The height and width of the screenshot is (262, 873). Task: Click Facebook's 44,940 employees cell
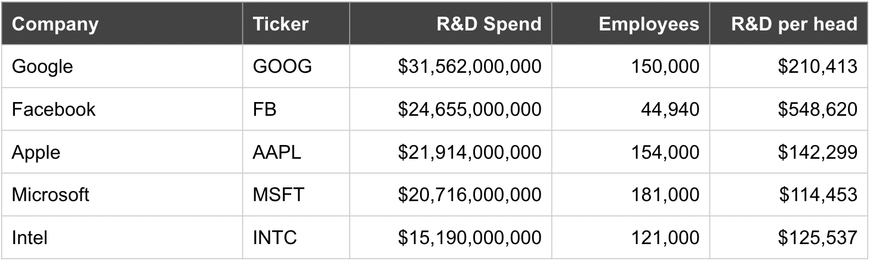point(670,109)
